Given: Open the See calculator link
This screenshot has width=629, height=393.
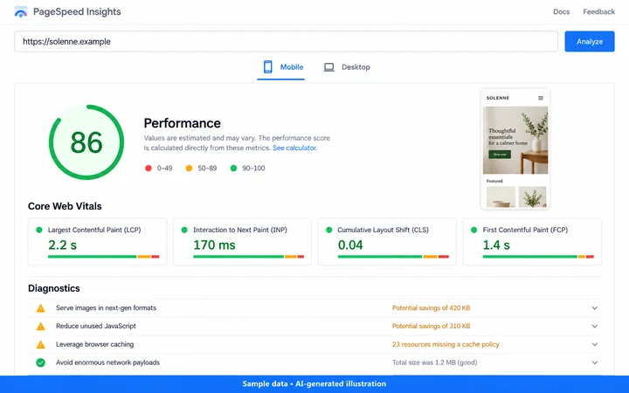Looking at the screenshot, I should pyautogui.click(x=295, y=148).
